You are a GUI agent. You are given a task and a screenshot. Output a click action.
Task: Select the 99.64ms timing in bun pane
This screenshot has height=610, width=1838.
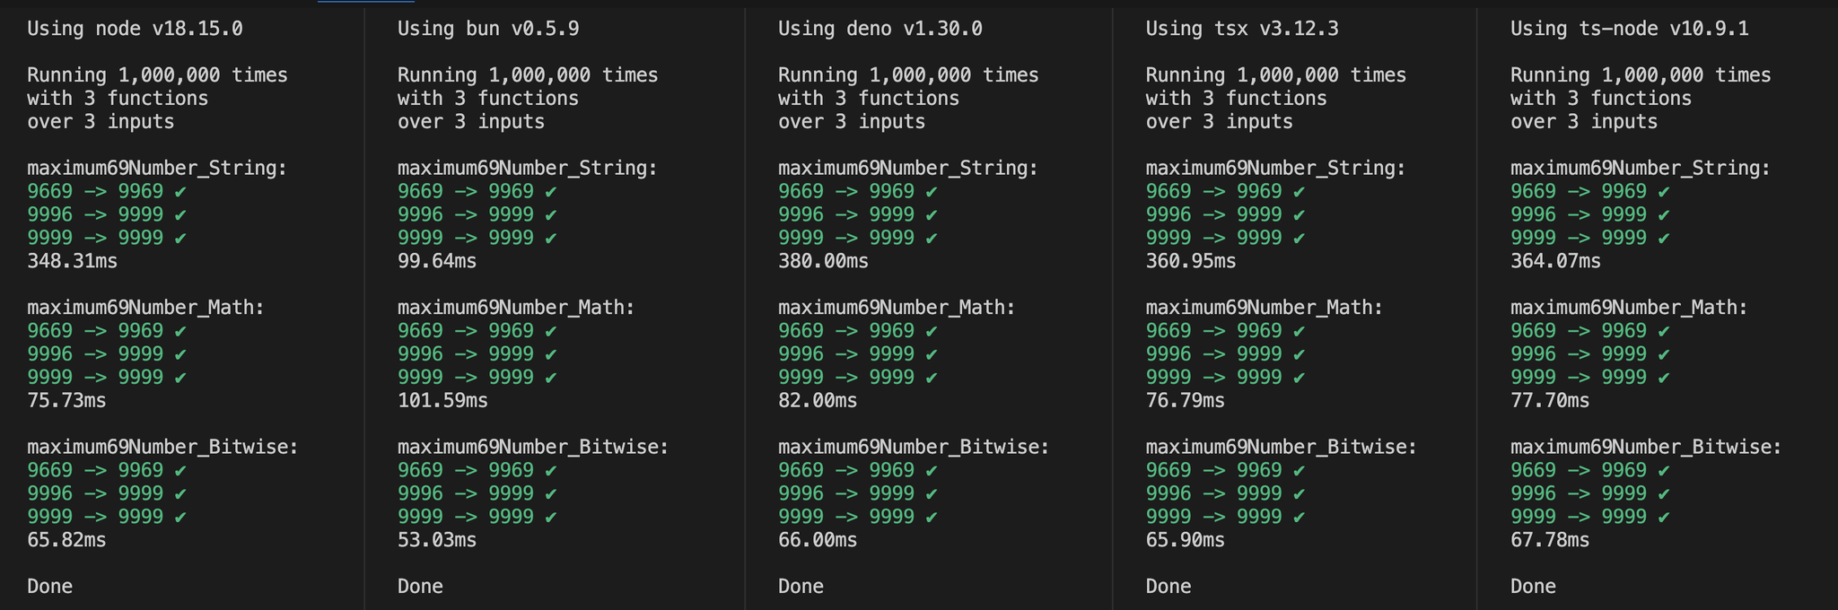tap(437, 261)
